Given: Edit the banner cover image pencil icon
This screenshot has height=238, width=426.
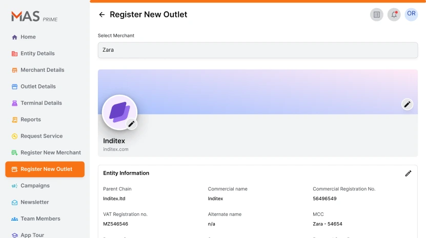Looking at the screenshot, I should (407, 104).
